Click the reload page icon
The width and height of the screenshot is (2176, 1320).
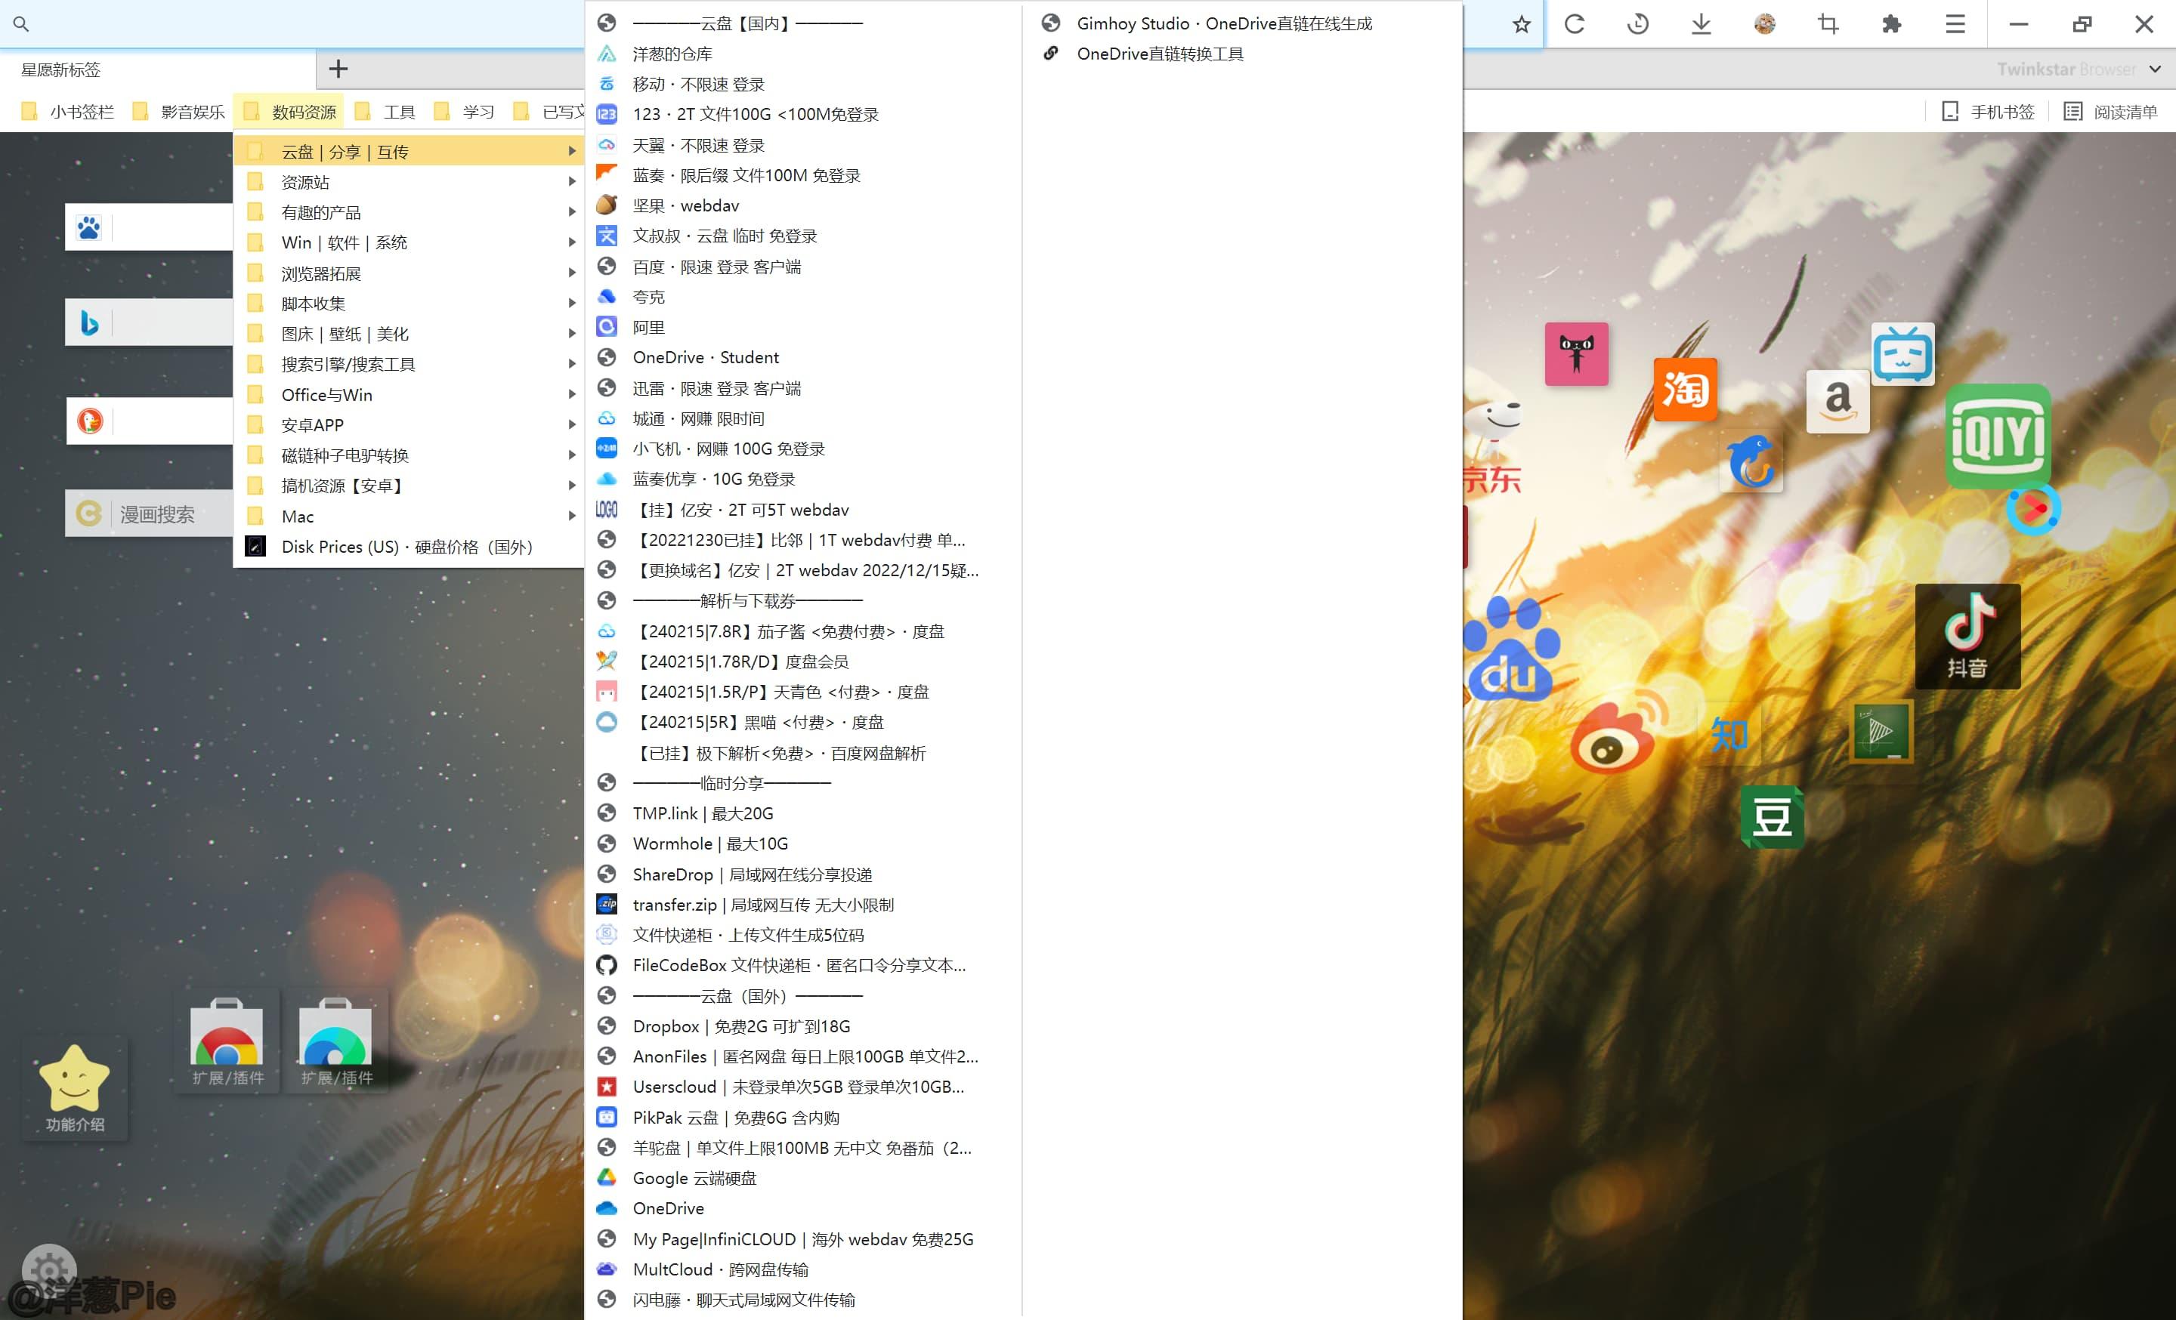[1575, 24]
